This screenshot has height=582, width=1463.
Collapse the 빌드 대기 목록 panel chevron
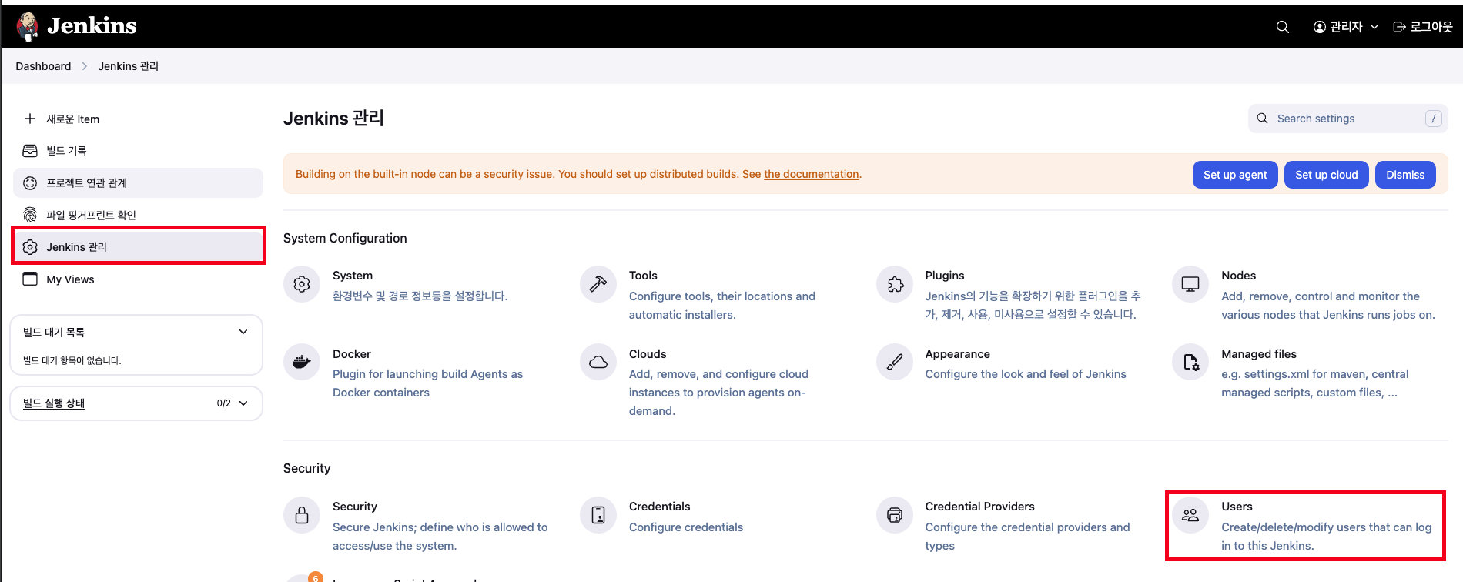[243, 332]
